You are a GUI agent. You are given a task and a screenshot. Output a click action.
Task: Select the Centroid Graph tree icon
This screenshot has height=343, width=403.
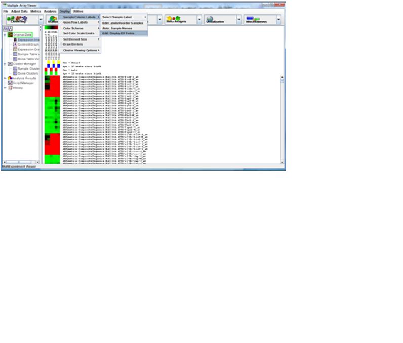coord(15,45)
